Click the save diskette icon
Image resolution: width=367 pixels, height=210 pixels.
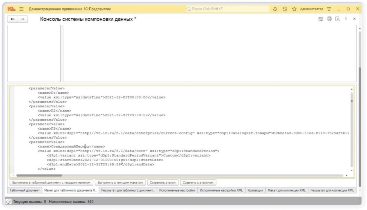point(321,19)
